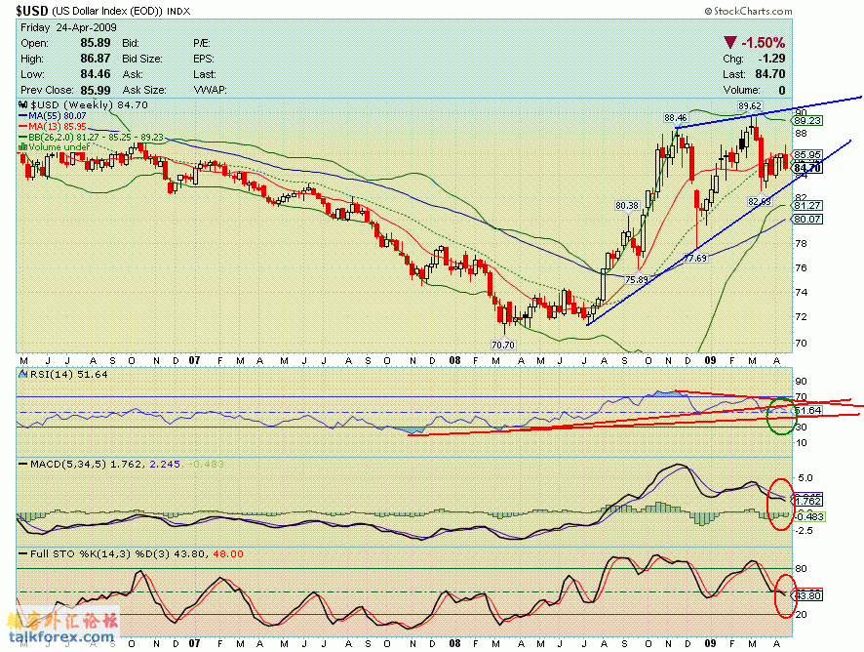Open the StockCharts.com copyright link

click(748, 11)
